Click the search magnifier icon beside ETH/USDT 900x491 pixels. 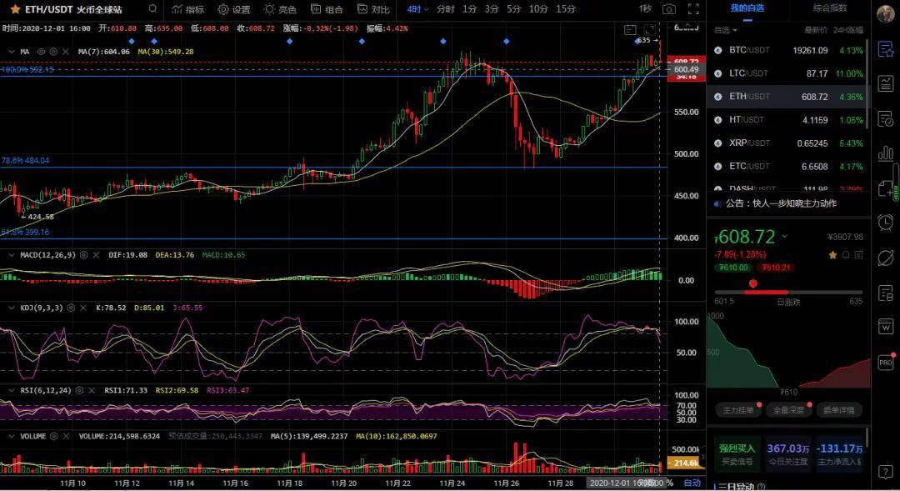tap(152, 9)
